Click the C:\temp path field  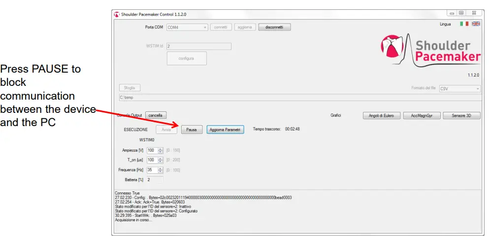300,98
